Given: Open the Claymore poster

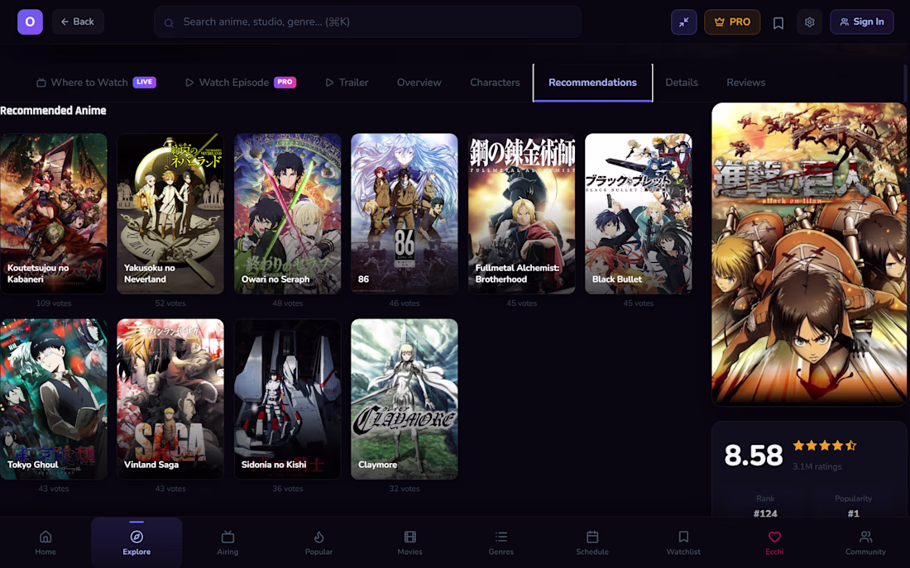Looking at the screenshot, I should (405, 399).
